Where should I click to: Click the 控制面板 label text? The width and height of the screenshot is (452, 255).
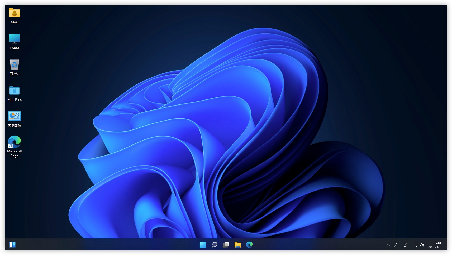click(15, 126)
